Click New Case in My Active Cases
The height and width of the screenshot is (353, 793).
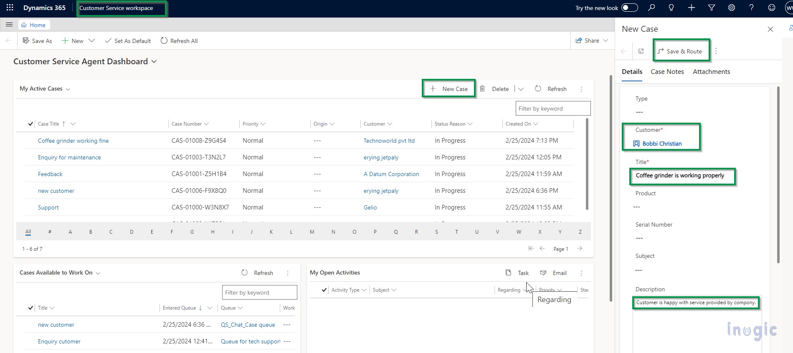pyautogui.click(x=449, y=88)
